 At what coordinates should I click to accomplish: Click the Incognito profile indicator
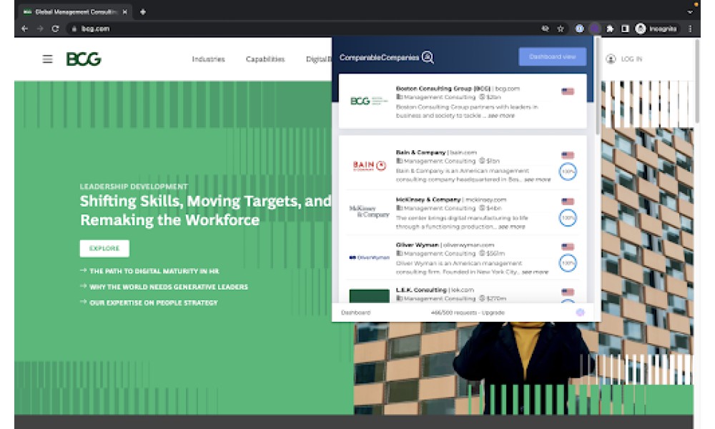[656, 29]
